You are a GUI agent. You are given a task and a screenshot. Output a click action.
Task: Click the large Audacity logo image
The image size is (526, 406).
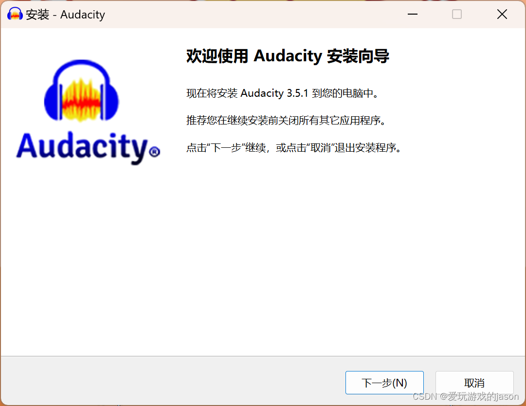[88, 112]
